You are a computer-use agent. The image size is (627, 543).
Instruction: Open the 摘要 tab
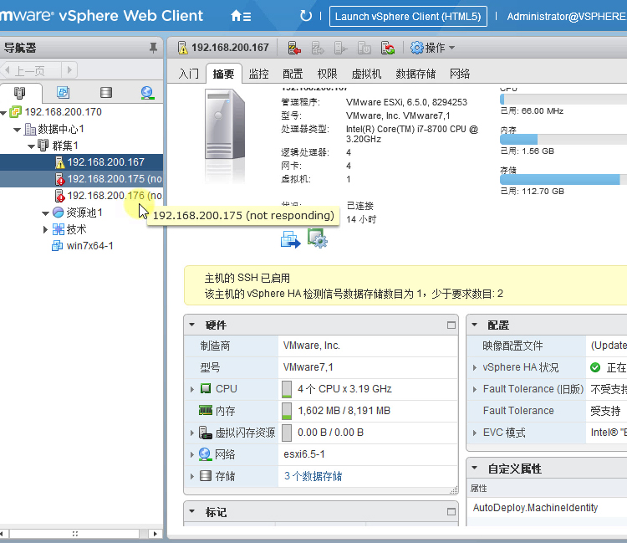pos(224,74)
